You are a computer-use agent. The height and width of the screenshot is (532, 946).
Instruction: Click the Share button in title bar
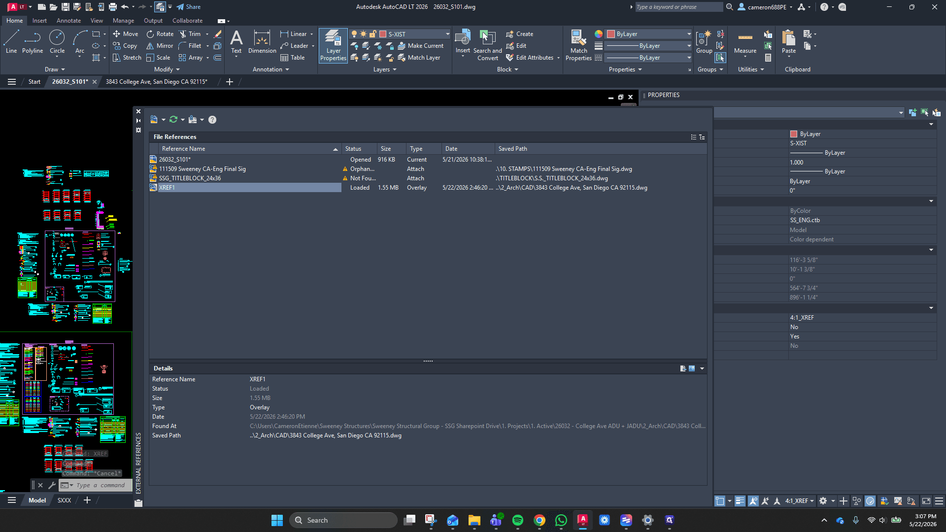point(189,7)
